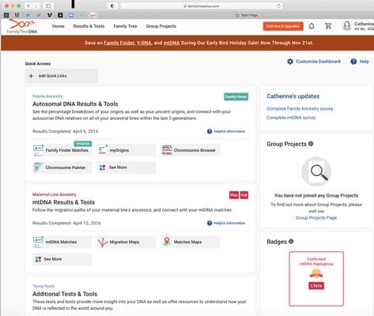Image resolution: width=374 pixels, height=316 pixels.
Task: Expand See More under mtDNA tools
Action: click(x=62, y=259)
